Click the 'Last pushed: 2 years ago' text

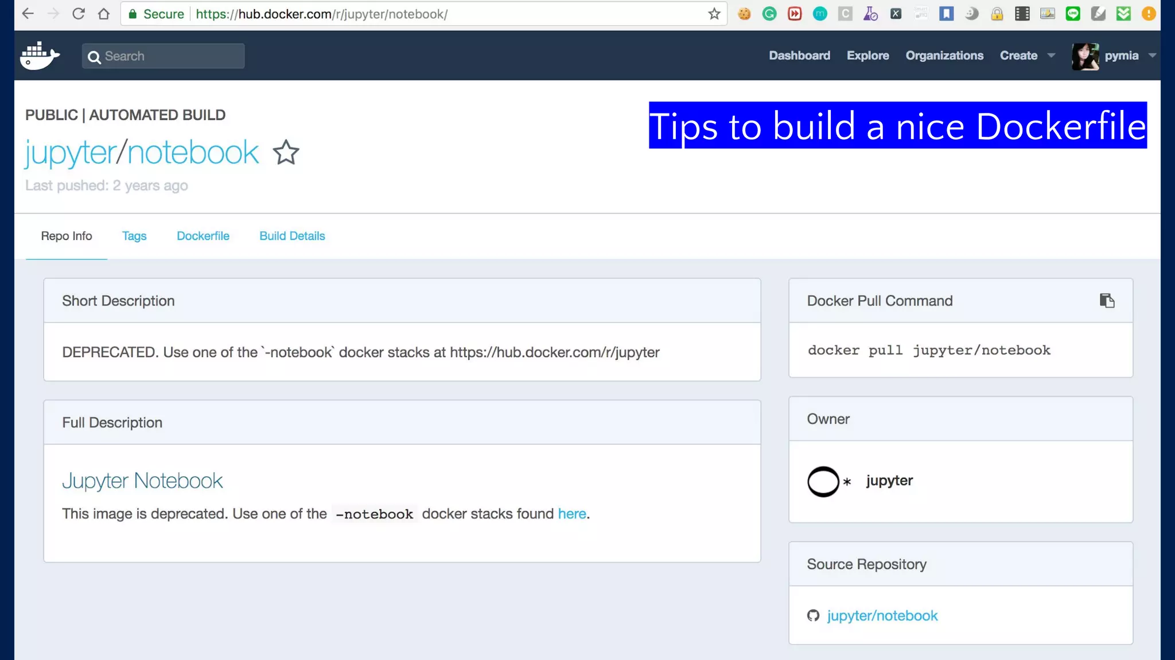pos(107,186)
